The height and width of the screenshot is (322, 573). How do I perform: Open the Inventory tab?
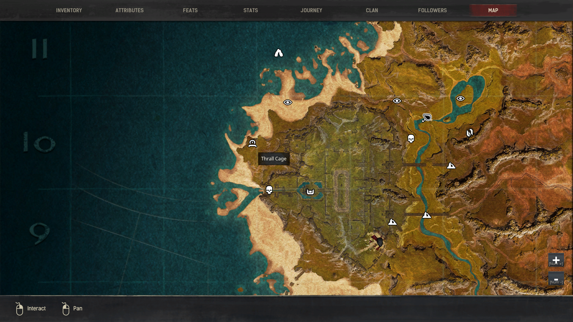click(69, 10)
